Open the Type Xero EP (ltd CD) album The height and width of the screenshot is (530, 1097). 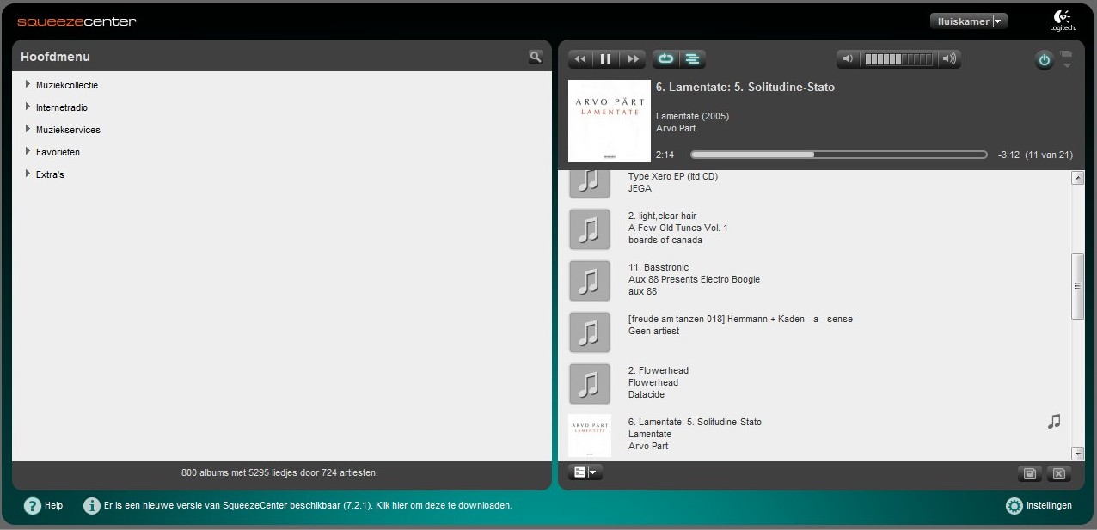(x=673, y=176)
